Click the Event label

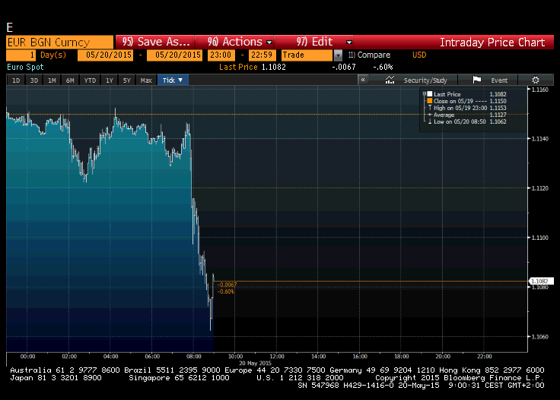coord(499,80)
